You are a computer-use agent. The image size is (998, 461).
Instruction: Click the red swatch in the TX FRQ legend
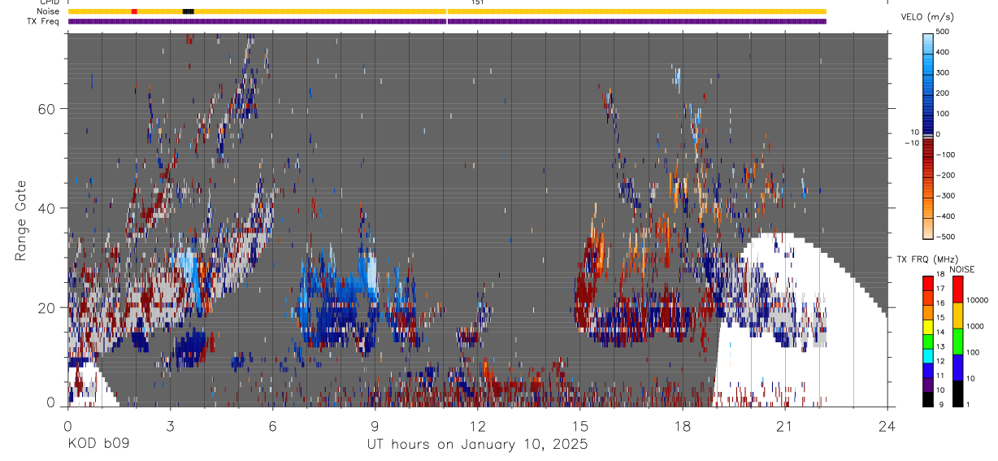[x=928, y=284]
